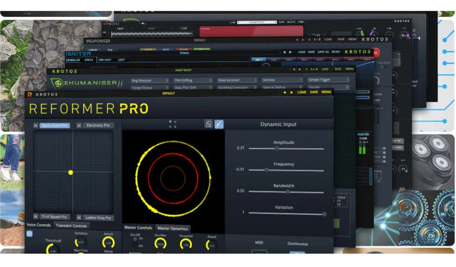
Task: Mute the Electronic Pro library slot
Action: tap(79, 126)
